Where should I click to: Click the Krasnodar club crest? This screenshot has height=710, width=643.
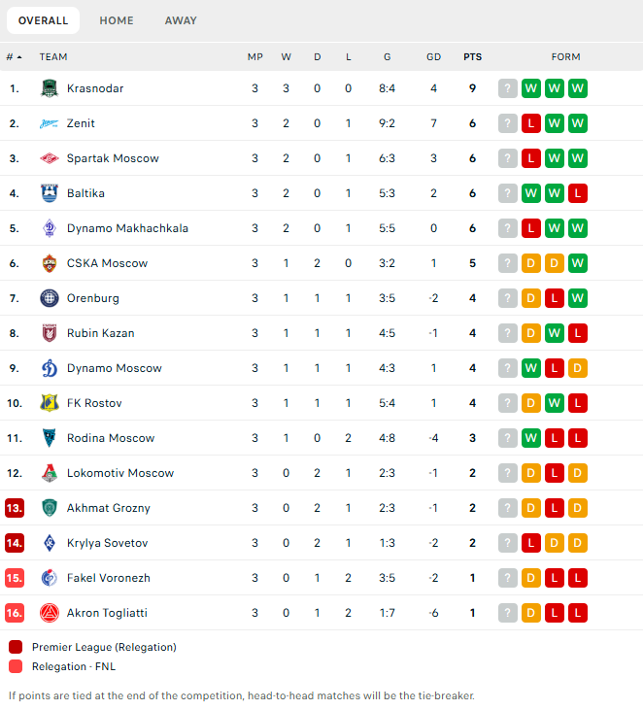[50, 88]
